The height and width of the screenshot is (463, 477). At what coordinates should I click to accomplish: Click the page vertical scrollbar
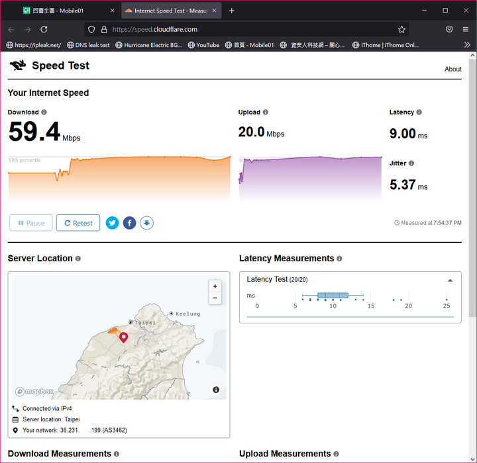point(472,189)
